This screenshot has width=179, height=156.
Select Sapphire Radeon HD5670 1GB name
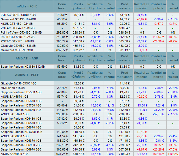pyautogui.click(x=21, y=101)
